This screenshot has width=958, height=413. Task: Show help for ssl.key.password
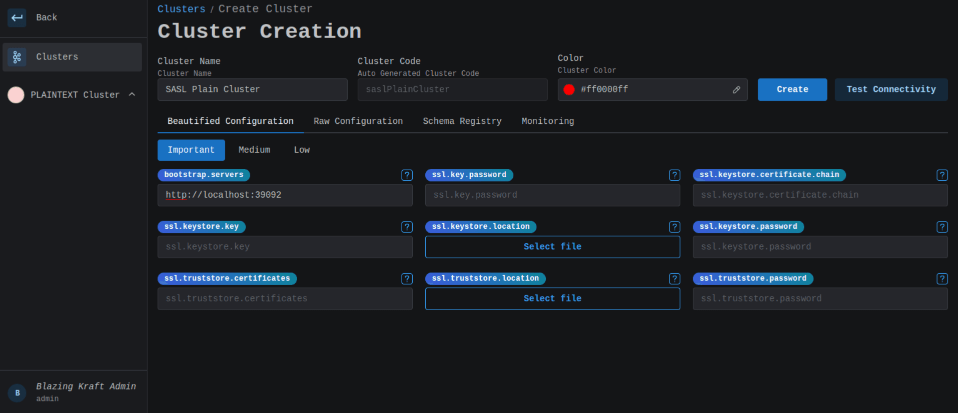click(675, 175)
